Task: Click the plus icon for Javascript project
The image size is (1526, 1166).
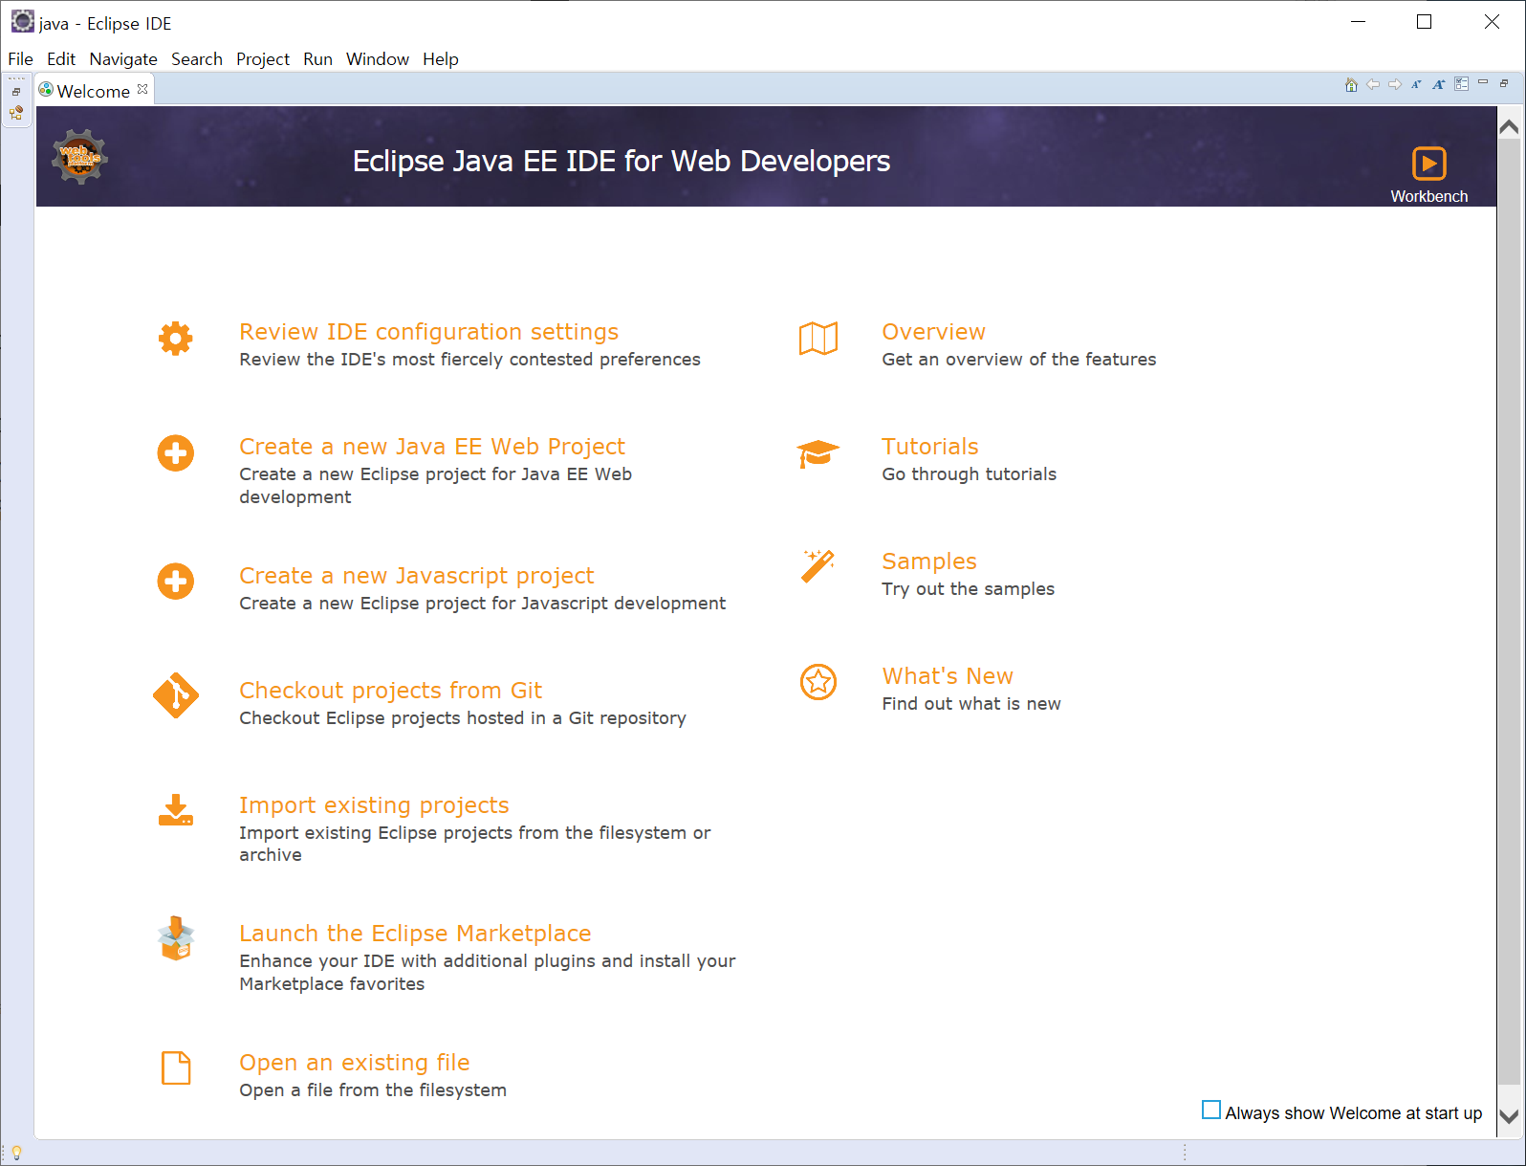Action: point(176,581)
